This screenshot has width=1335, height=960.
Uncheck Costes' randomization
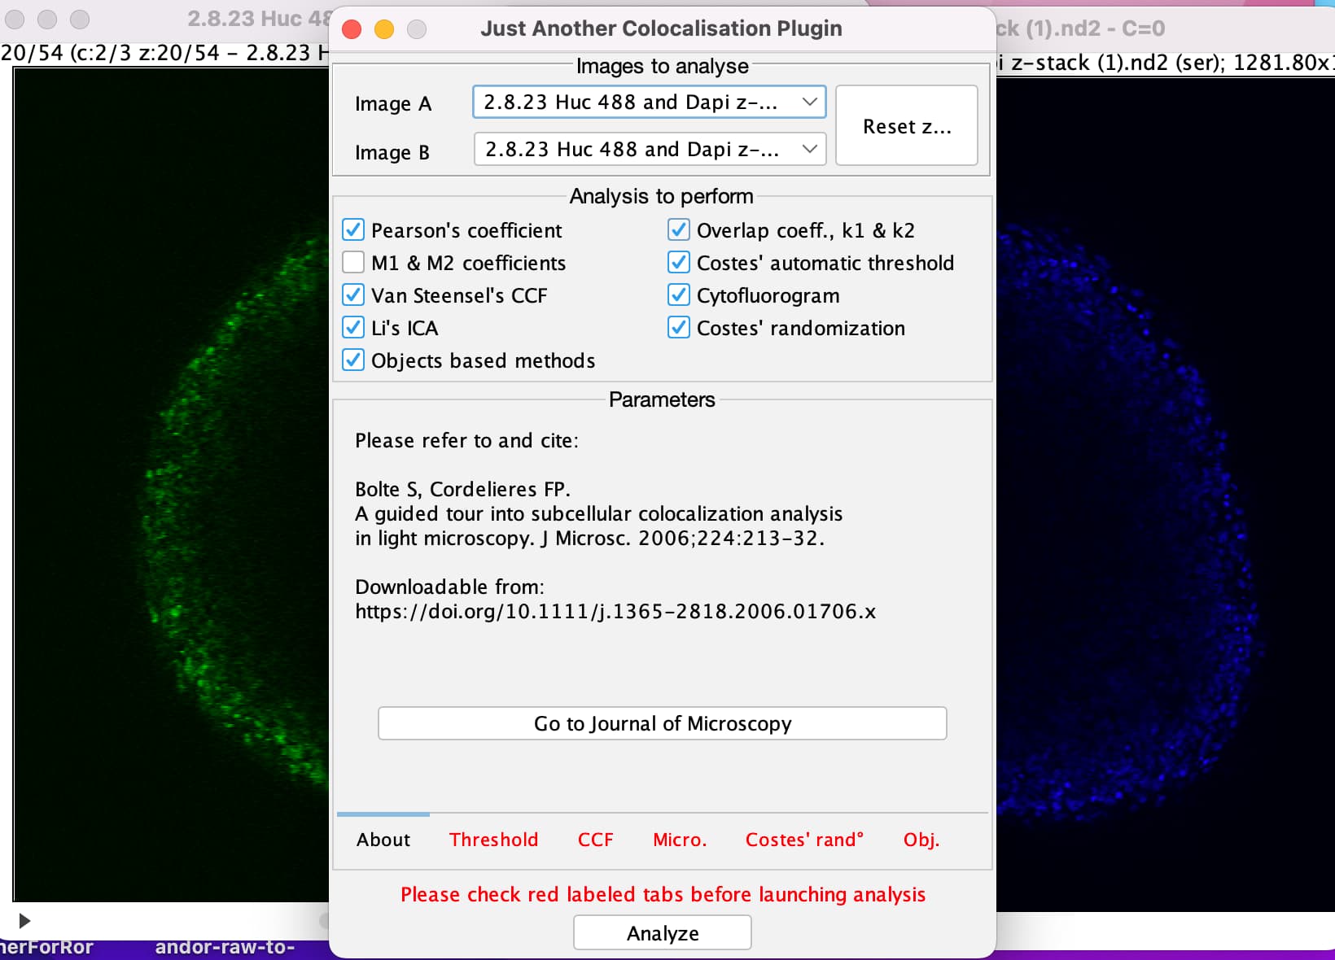pos(679,327)
